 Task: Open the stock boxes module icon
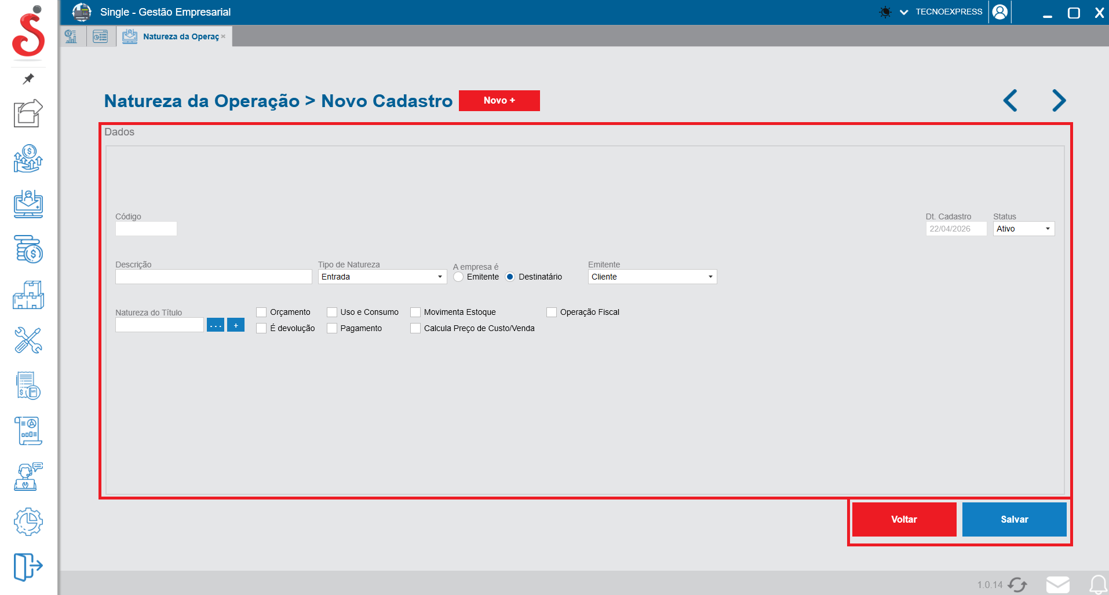(x=27, y=295)
